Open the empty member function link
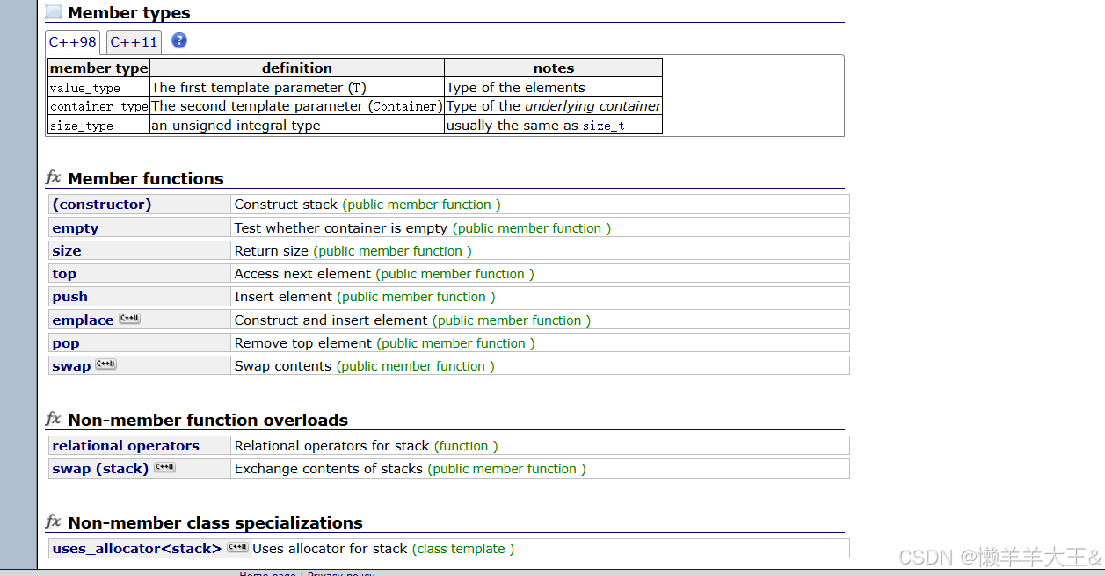The width and height of the screenshot is (1105, 576). coord(76,228)
